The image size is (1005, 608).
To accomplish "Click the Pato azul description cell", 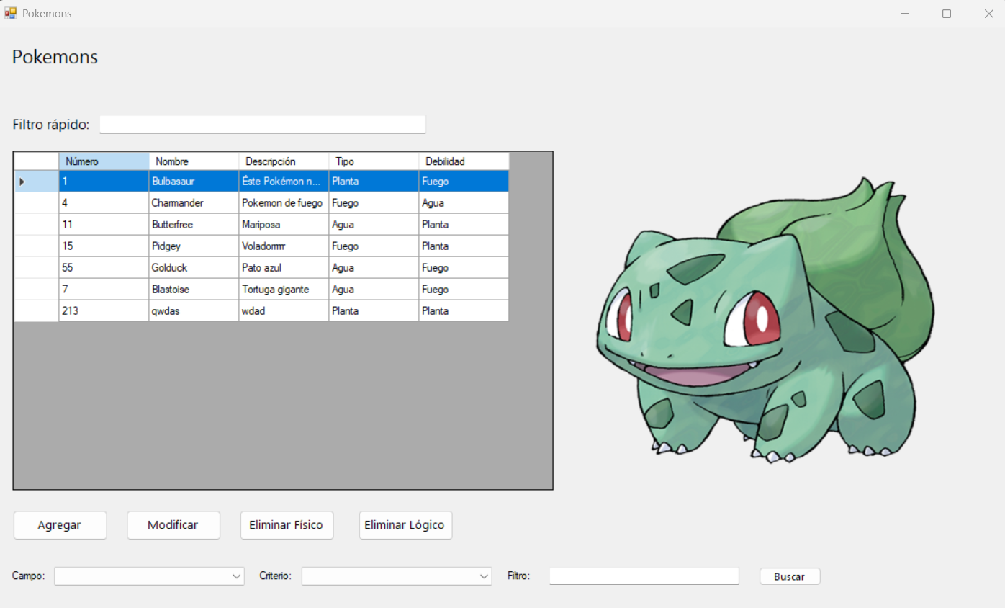I will tap(284, 268).
